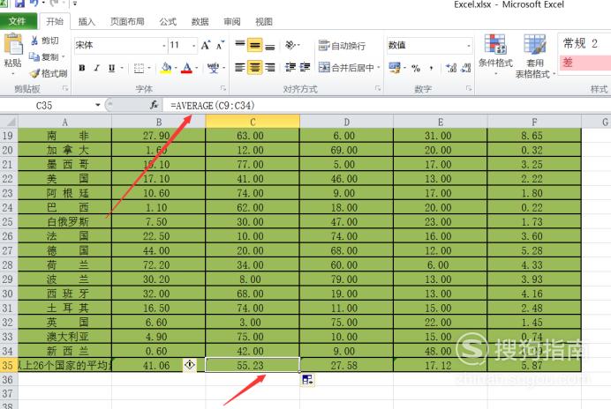This screenshot has width=611, height=409.
Task: Align text to top of cell
Action: point(240,45)
